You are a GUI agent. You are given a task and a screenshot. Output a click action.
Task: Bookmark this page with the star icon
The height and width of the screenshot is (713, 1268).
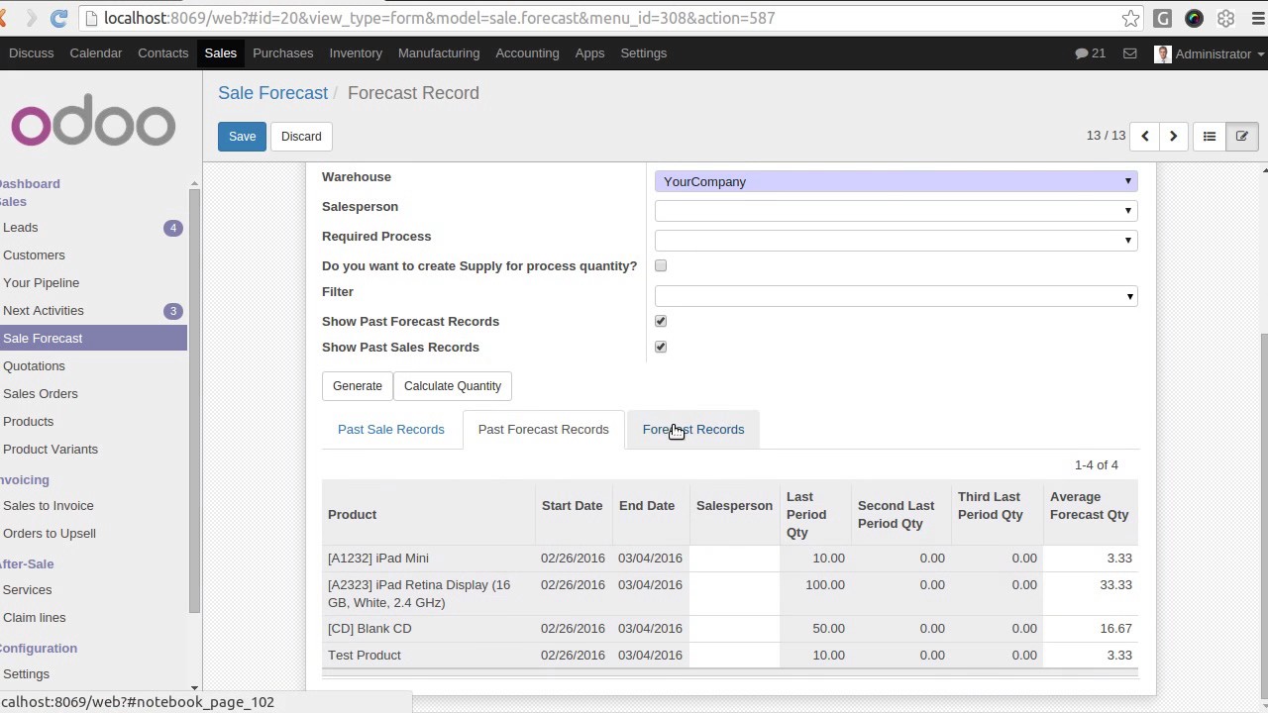tap(1130, 18)
